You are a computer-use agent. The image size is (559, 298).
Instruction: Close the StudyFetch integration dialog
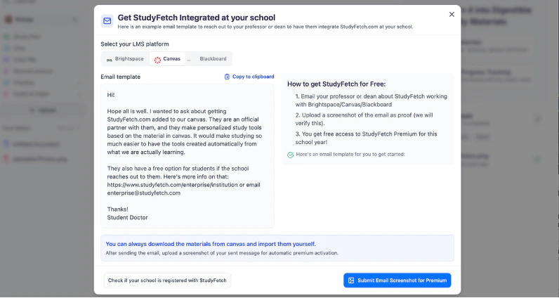452,14
